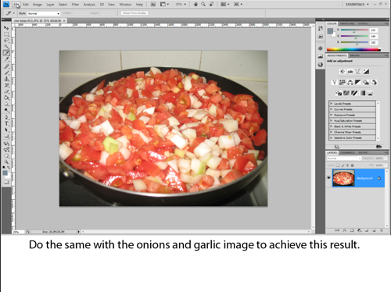Click the Photo Filter adjustment icon
The width and height of the screenshot is (391, 292).
tap(366, 82)
